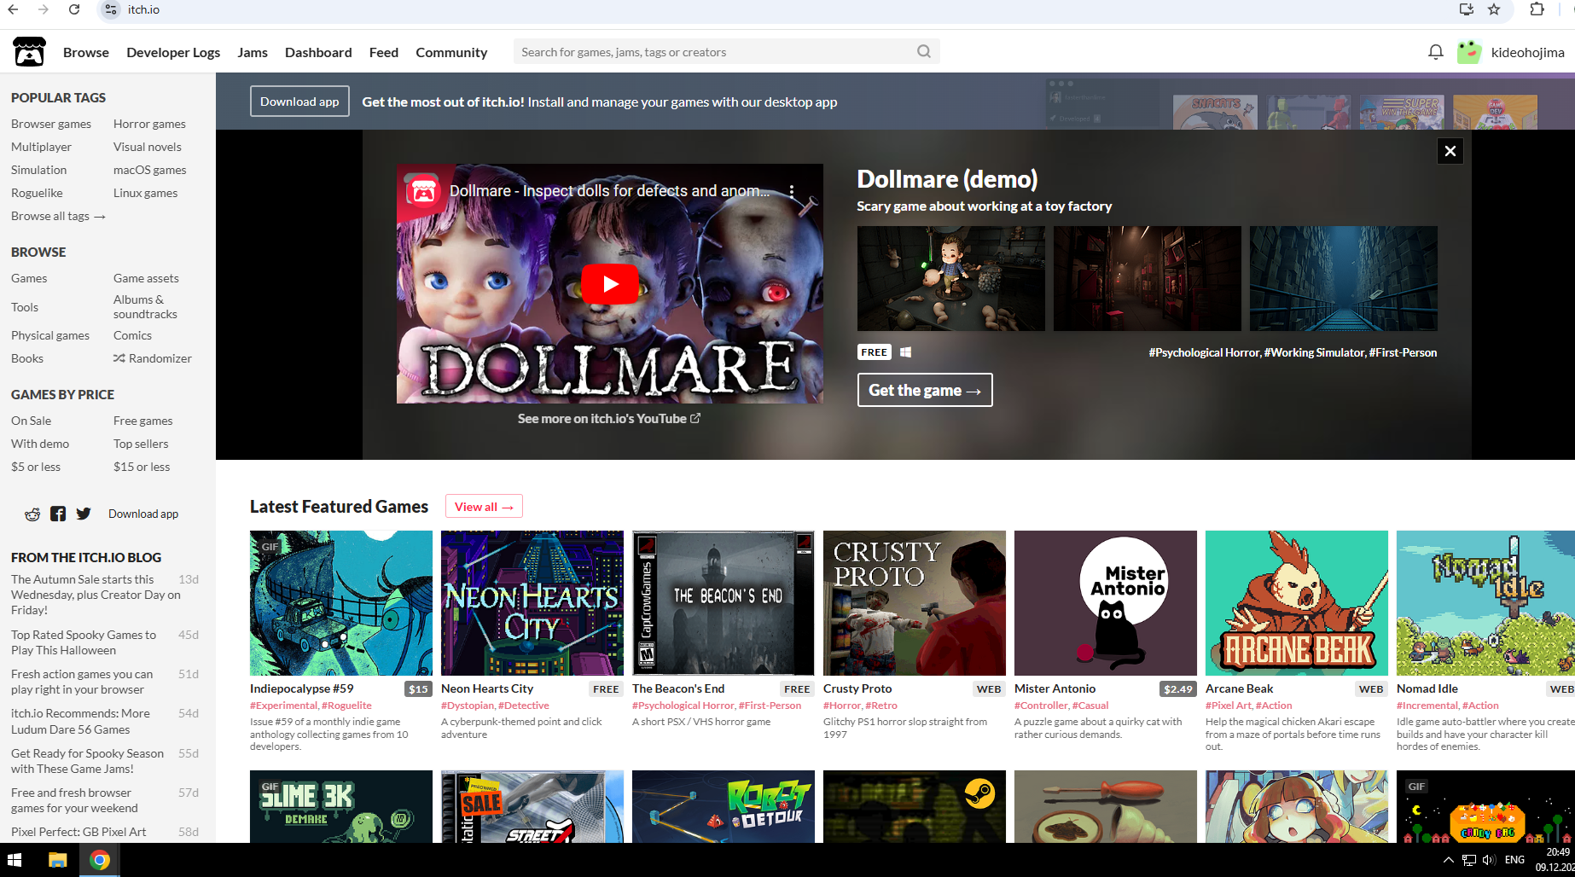The height and width of the screenshot is (877, 1575).
Task: Open the Arcane Beak cover image
Action: (x=1297, y=603)
